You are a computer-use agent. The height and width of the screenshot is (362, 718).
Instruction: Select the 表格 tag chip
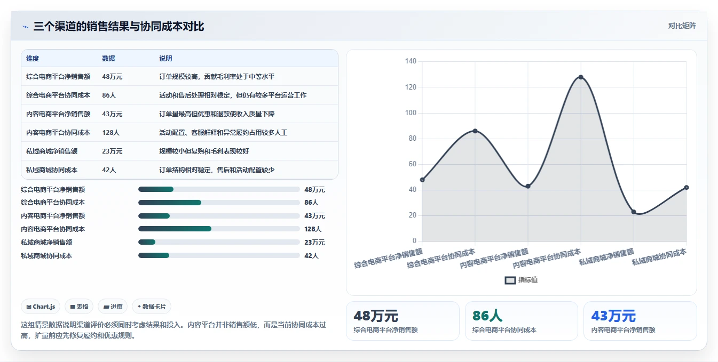(x=79, y=307)
